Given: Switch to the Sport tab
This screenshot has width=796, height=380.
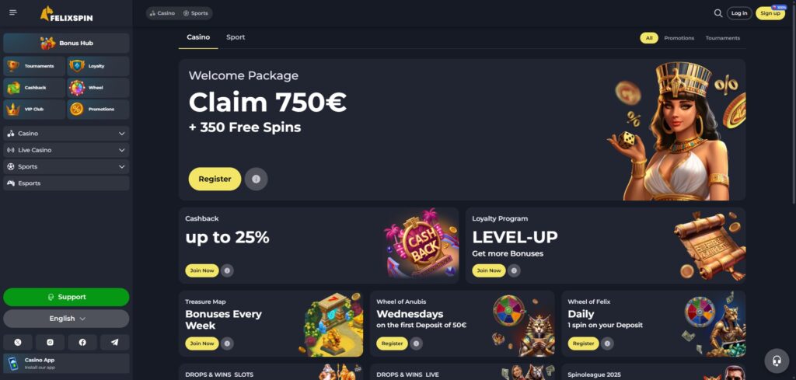Looking at the screenshot, I should coord(236,37).
